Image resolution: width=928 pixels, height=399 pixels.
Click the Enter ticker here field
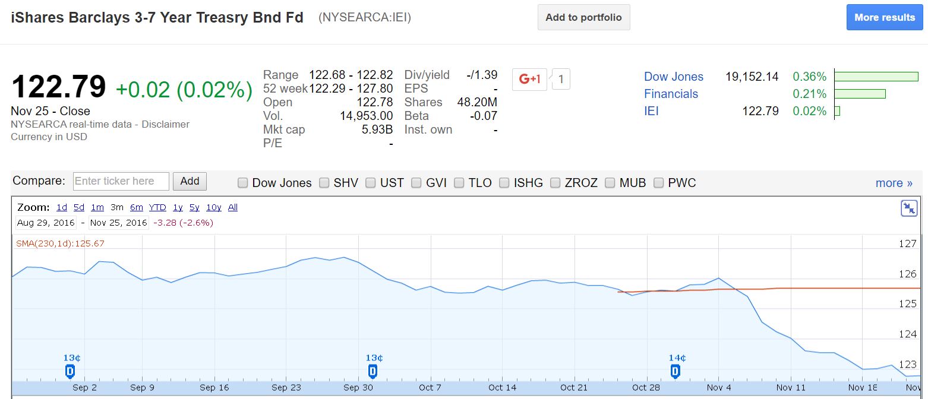121,181
